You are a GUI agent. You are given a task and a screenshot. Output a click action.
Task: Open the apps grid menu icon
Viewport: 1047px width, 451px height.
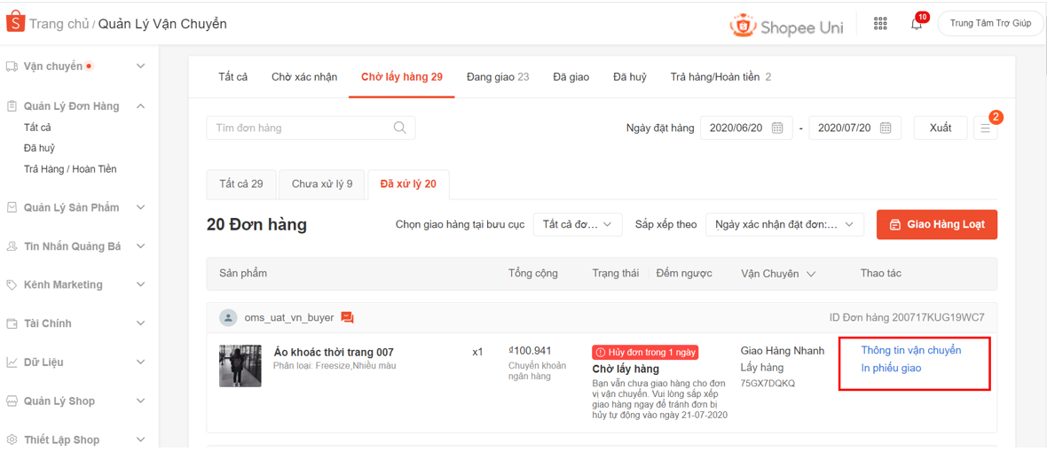pos(880,24)
